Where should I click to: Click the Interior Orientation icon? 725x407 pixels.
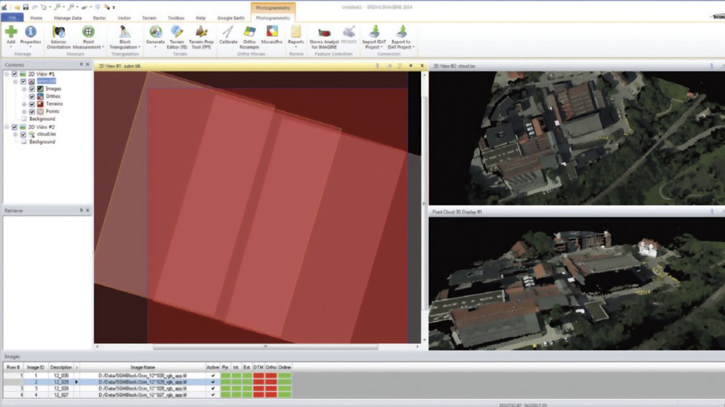click(59, 32)
